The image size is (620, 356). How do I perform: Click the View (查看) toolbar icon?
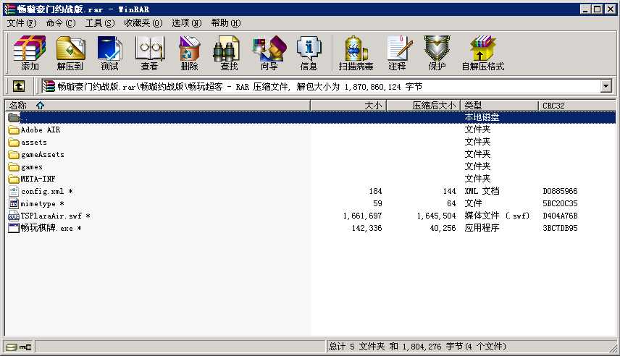coord(149,54)
